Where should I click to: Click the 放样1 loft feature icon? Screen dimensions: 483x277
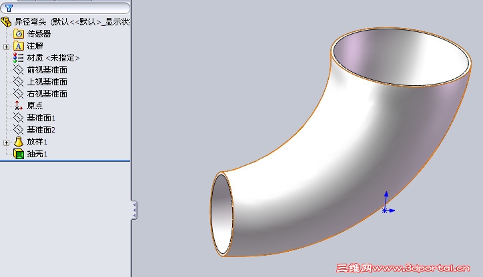pyautogui.click(x=19, y=142)
